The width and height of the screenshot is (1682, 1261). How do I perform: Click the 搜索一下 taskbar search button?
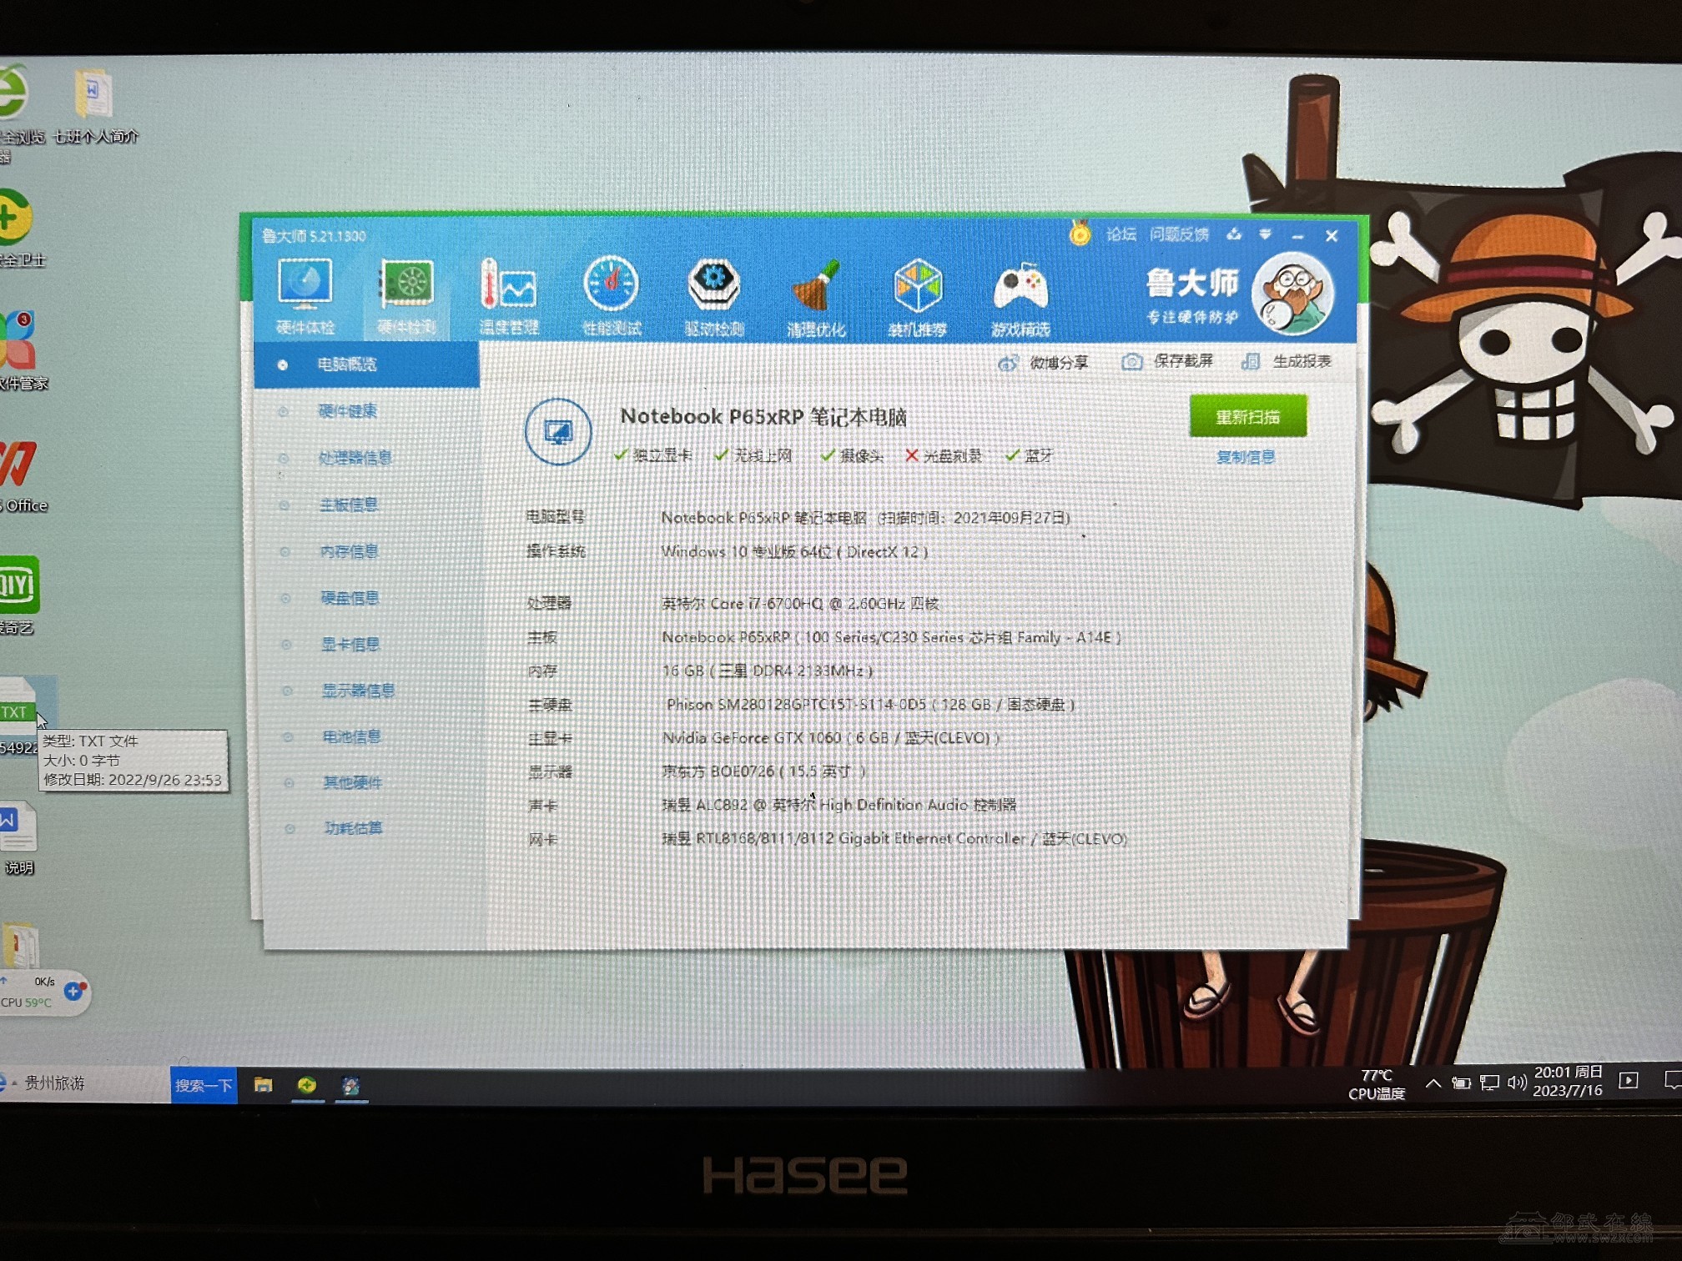(204, 1085)
